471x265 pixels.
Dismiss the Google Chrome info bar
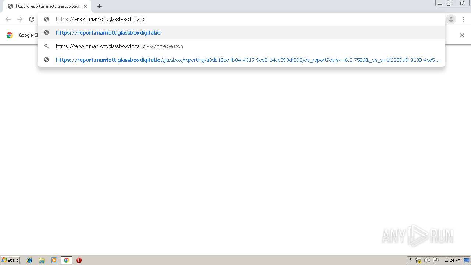(x=462, y=35)
